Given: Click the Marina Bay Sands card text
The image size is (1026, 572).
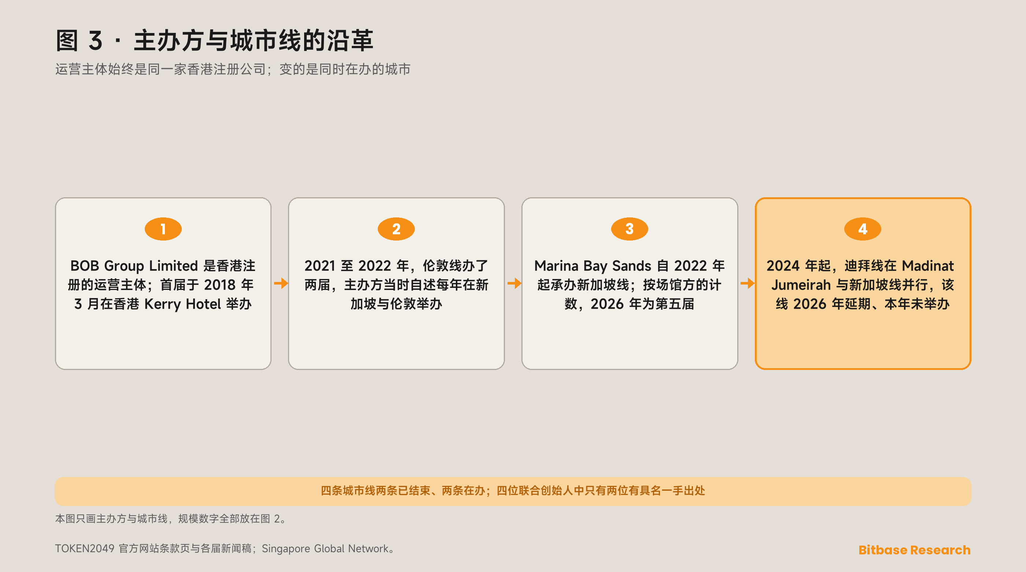Looking at the screenshot, I should [x=629, y=285].
